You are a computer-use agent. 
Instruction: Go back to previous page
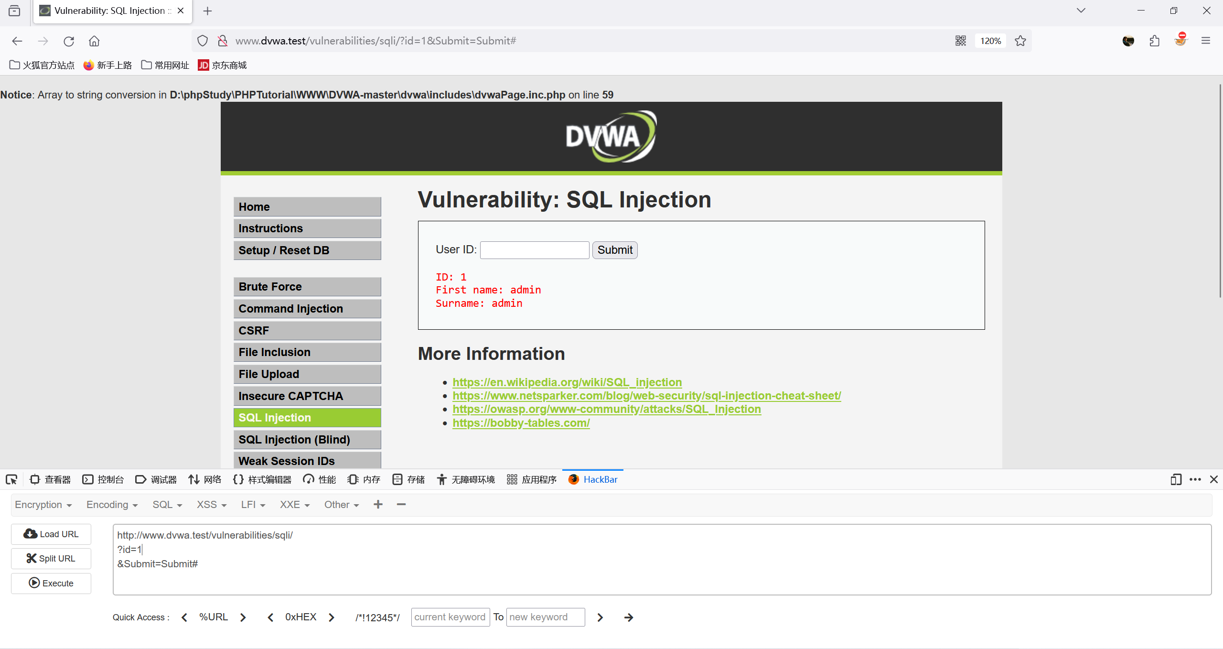point(17,41)
